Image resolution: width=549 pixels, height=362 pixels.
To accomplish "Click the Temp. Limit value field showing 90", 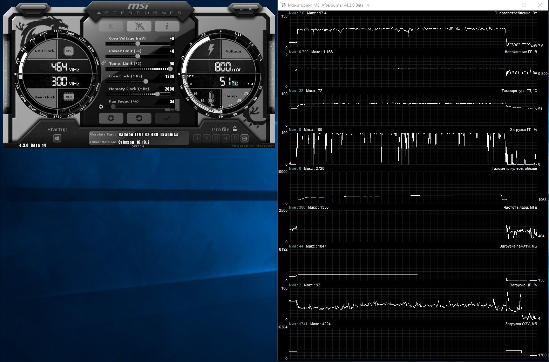I will coord(172,64).
